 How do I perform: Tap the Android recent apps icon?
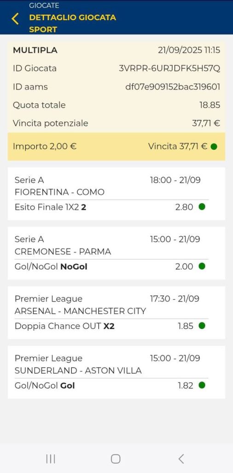(51, 459)
